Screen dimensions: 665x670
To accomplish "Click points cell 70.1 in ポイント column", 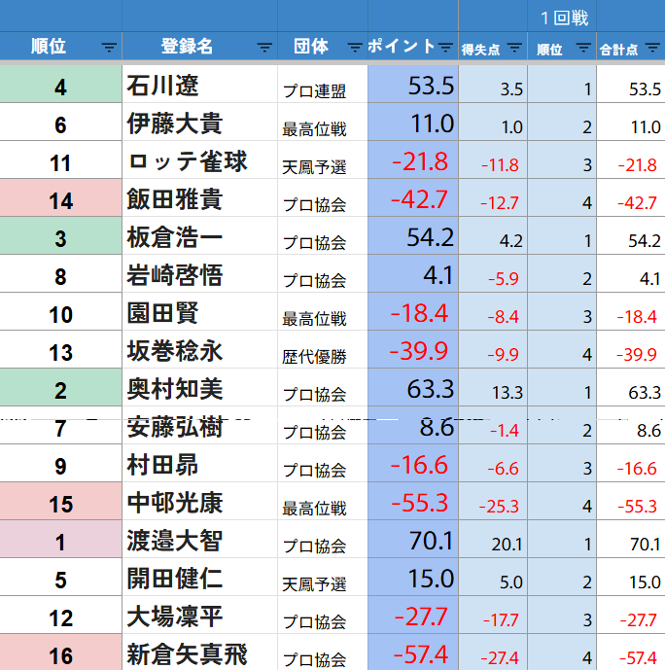I will (x=413, y=540).
